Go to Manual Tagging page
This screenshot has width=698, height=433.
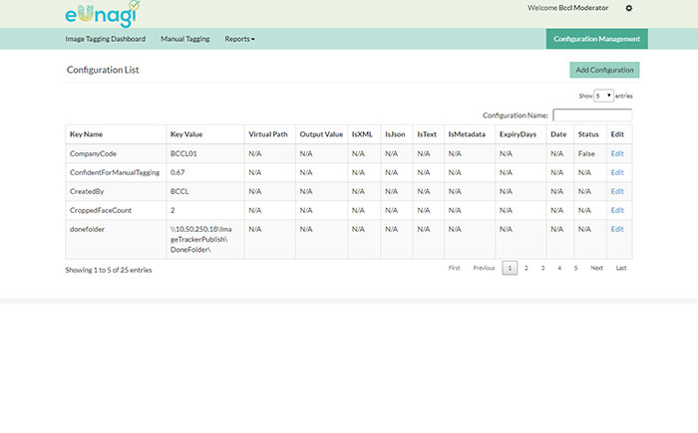coord(185,39)
